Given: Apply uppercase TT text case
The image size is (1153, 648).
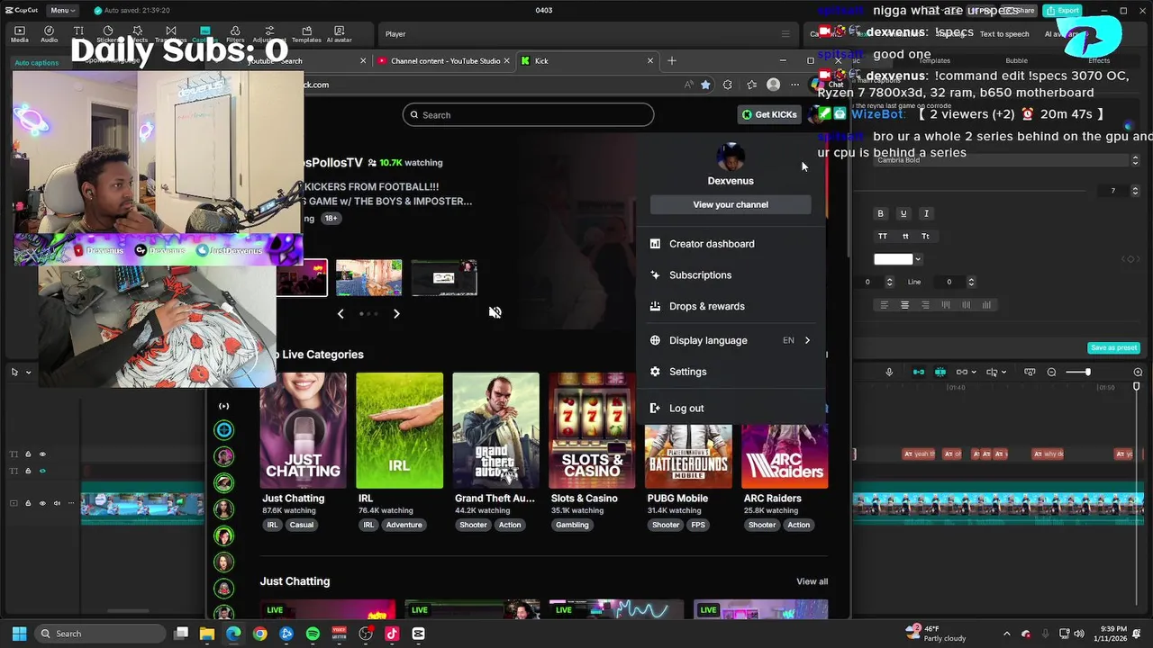Looking at the screenshot, I should coord(883,236).
